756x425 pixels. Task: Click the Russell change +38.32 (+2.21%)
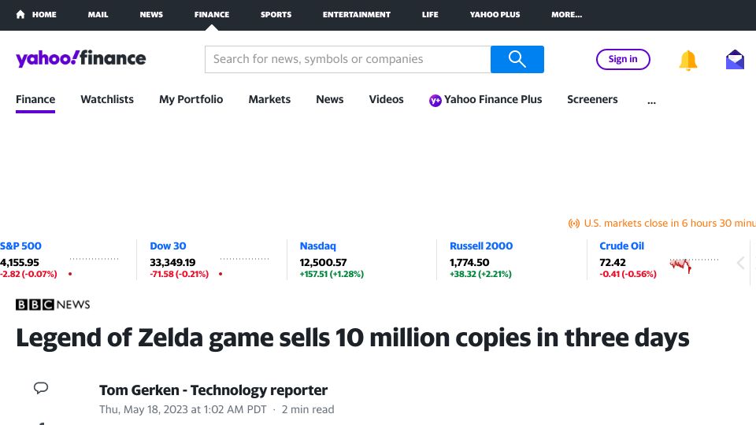point(480,274)
